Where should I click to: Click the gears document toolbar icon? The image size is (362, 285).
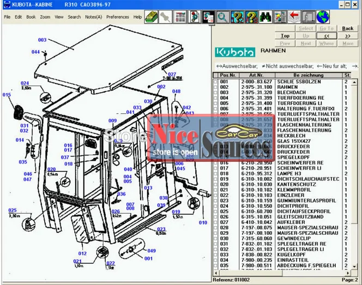click(194, 17)
